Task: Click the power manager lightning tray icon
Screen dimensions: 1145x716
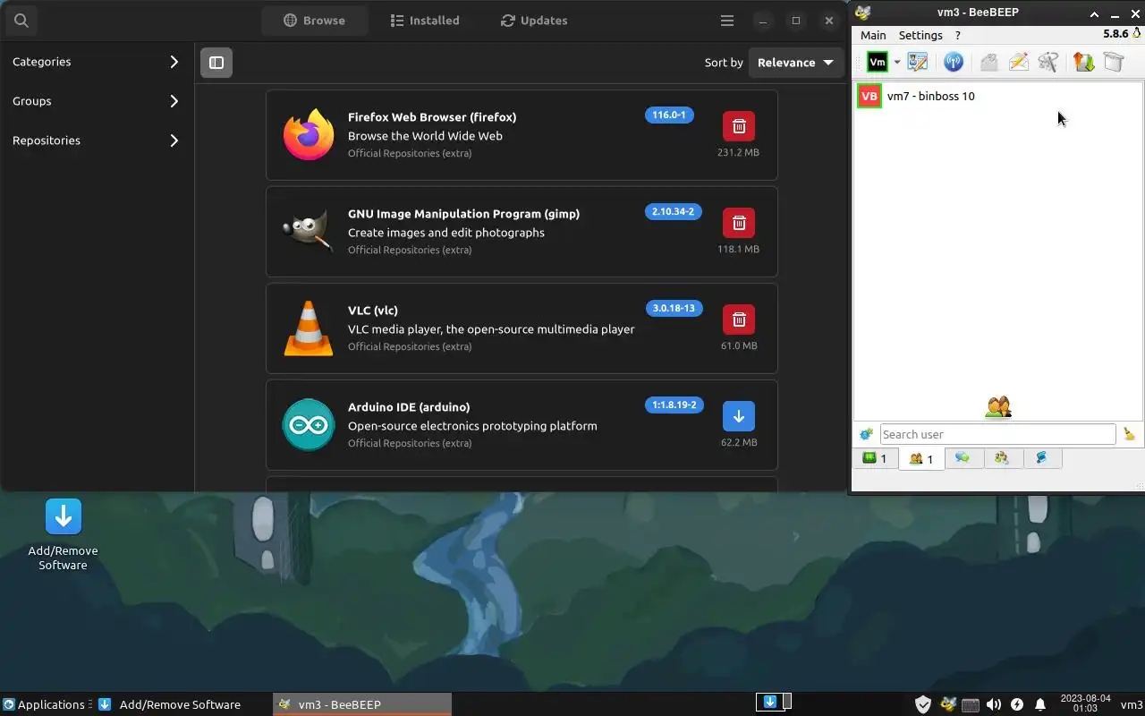Action: coord(1017,704)
